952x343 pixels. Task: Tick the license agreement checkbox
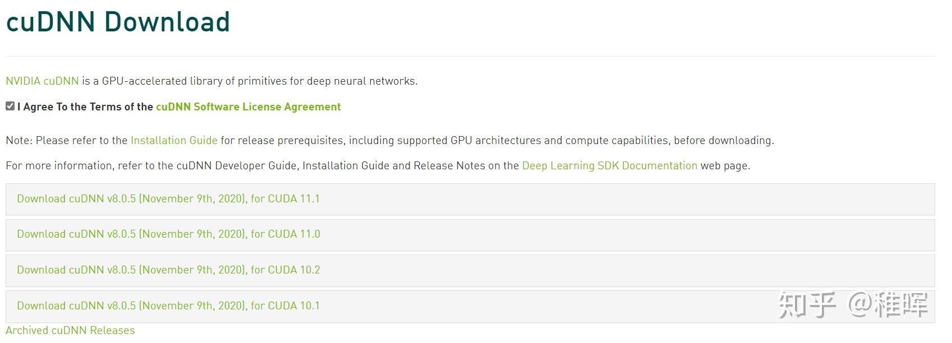pos(10,106)
